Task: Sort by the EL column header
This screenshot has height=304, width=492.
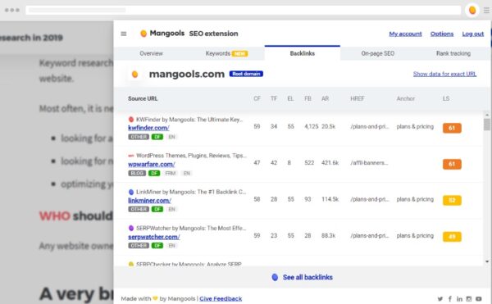Action: 290,98
